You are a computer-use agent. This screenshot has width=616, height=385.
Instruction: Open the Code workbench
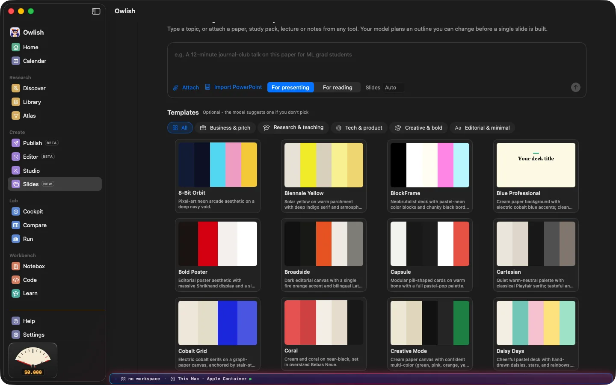pyautogui.click(x=55, y=280)
